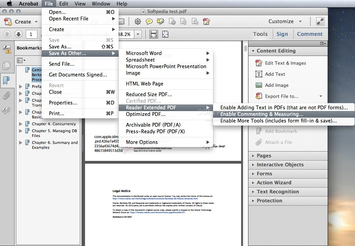
Task: Click the Add Image picture icon
Action: click(259, 85)
